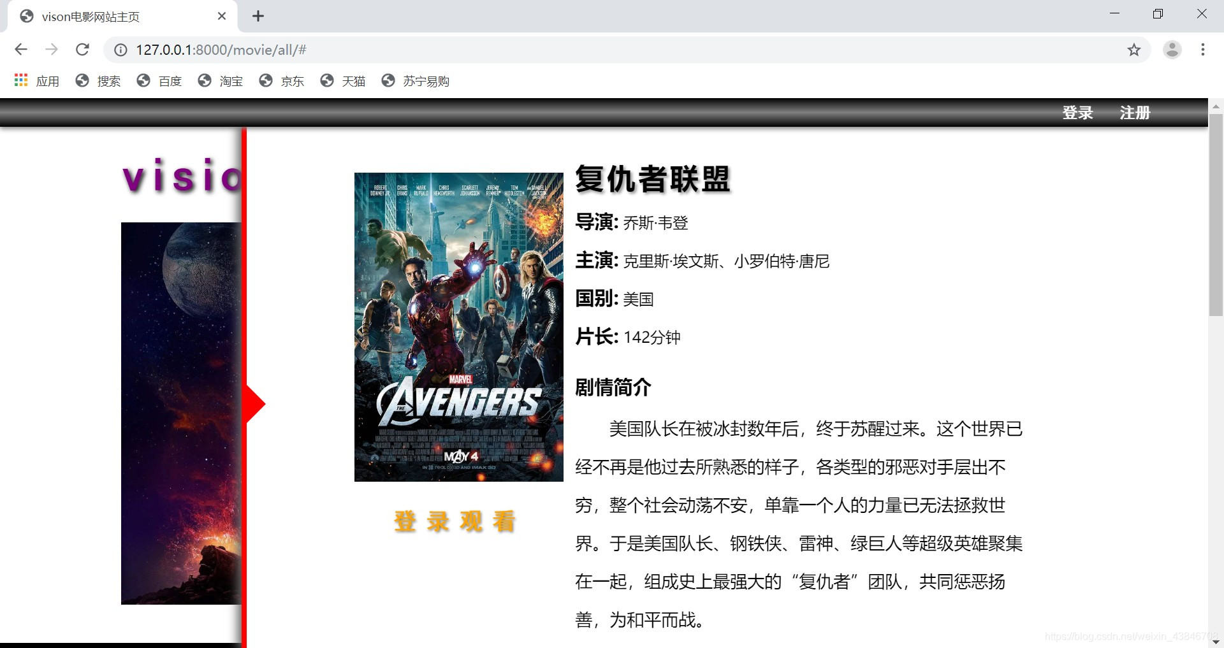The height and width of the screenshot is (648, 1224).
Task: Click director name 乔斯·韦登
Action: coord(656,223)
